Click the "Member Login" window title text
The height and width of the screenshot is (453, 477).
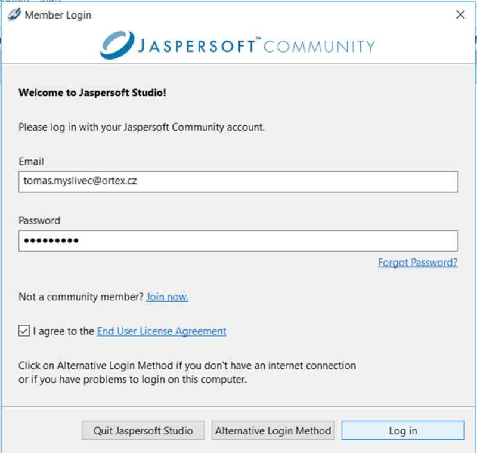click(x=58, y=15)
